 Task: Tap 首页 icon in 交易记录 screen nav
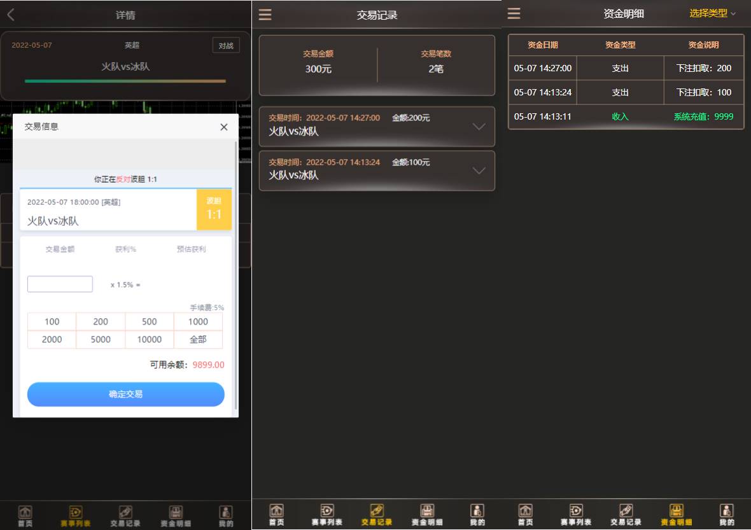click(276, 515)
